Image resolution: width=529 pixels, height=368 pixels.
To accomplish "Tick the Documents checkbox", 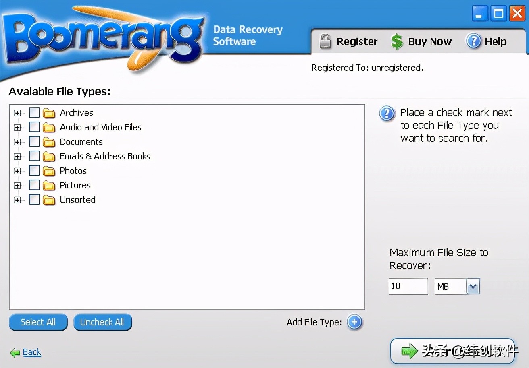I will pos(34,141).
